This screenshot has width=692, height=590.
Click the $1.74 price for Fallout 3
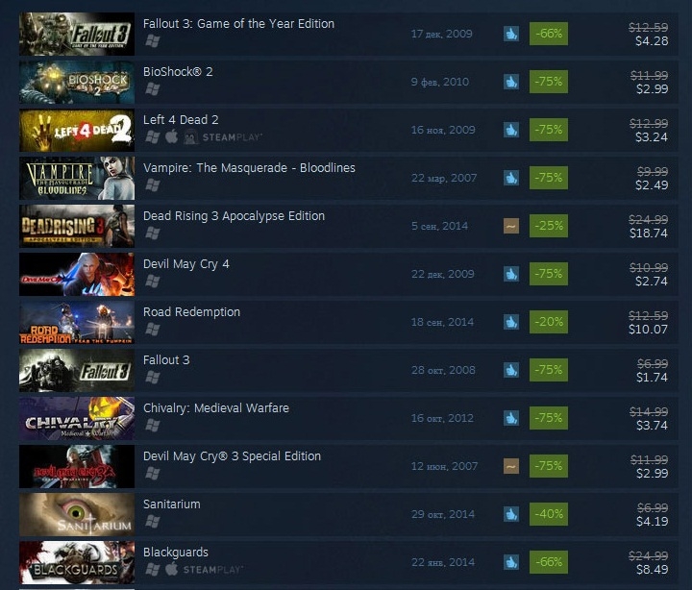[x=652, y=378]
